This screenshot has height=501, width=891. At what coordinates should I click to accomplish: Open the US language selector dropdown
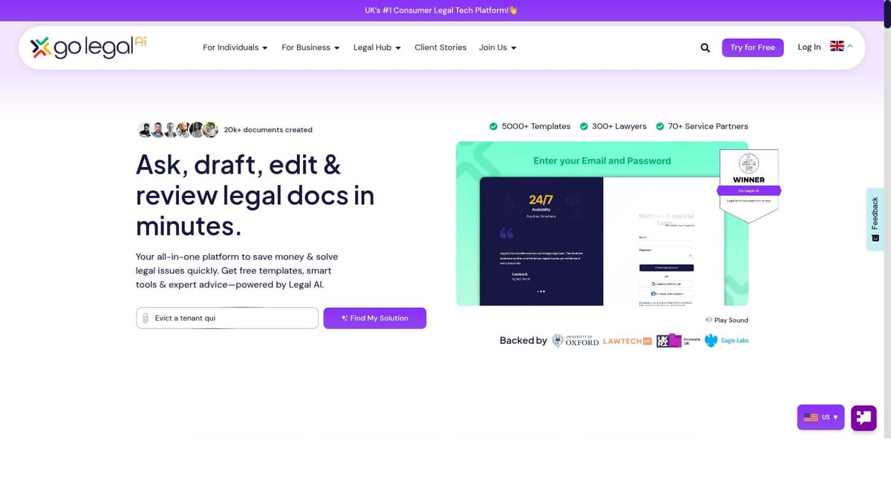(820, 417)
